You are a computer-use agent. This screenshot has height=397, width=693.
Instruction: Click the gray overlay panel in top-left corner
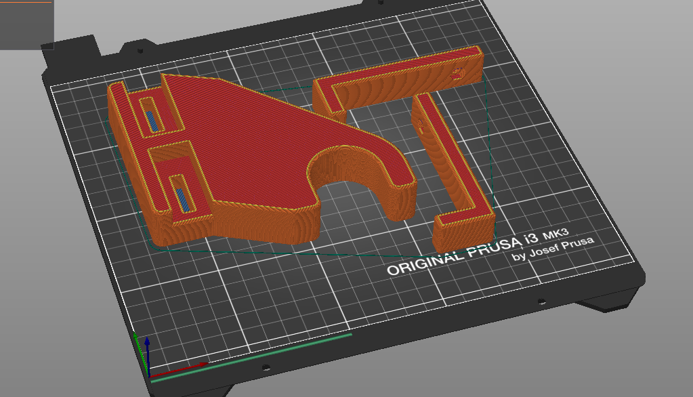(x=26, y=24)
